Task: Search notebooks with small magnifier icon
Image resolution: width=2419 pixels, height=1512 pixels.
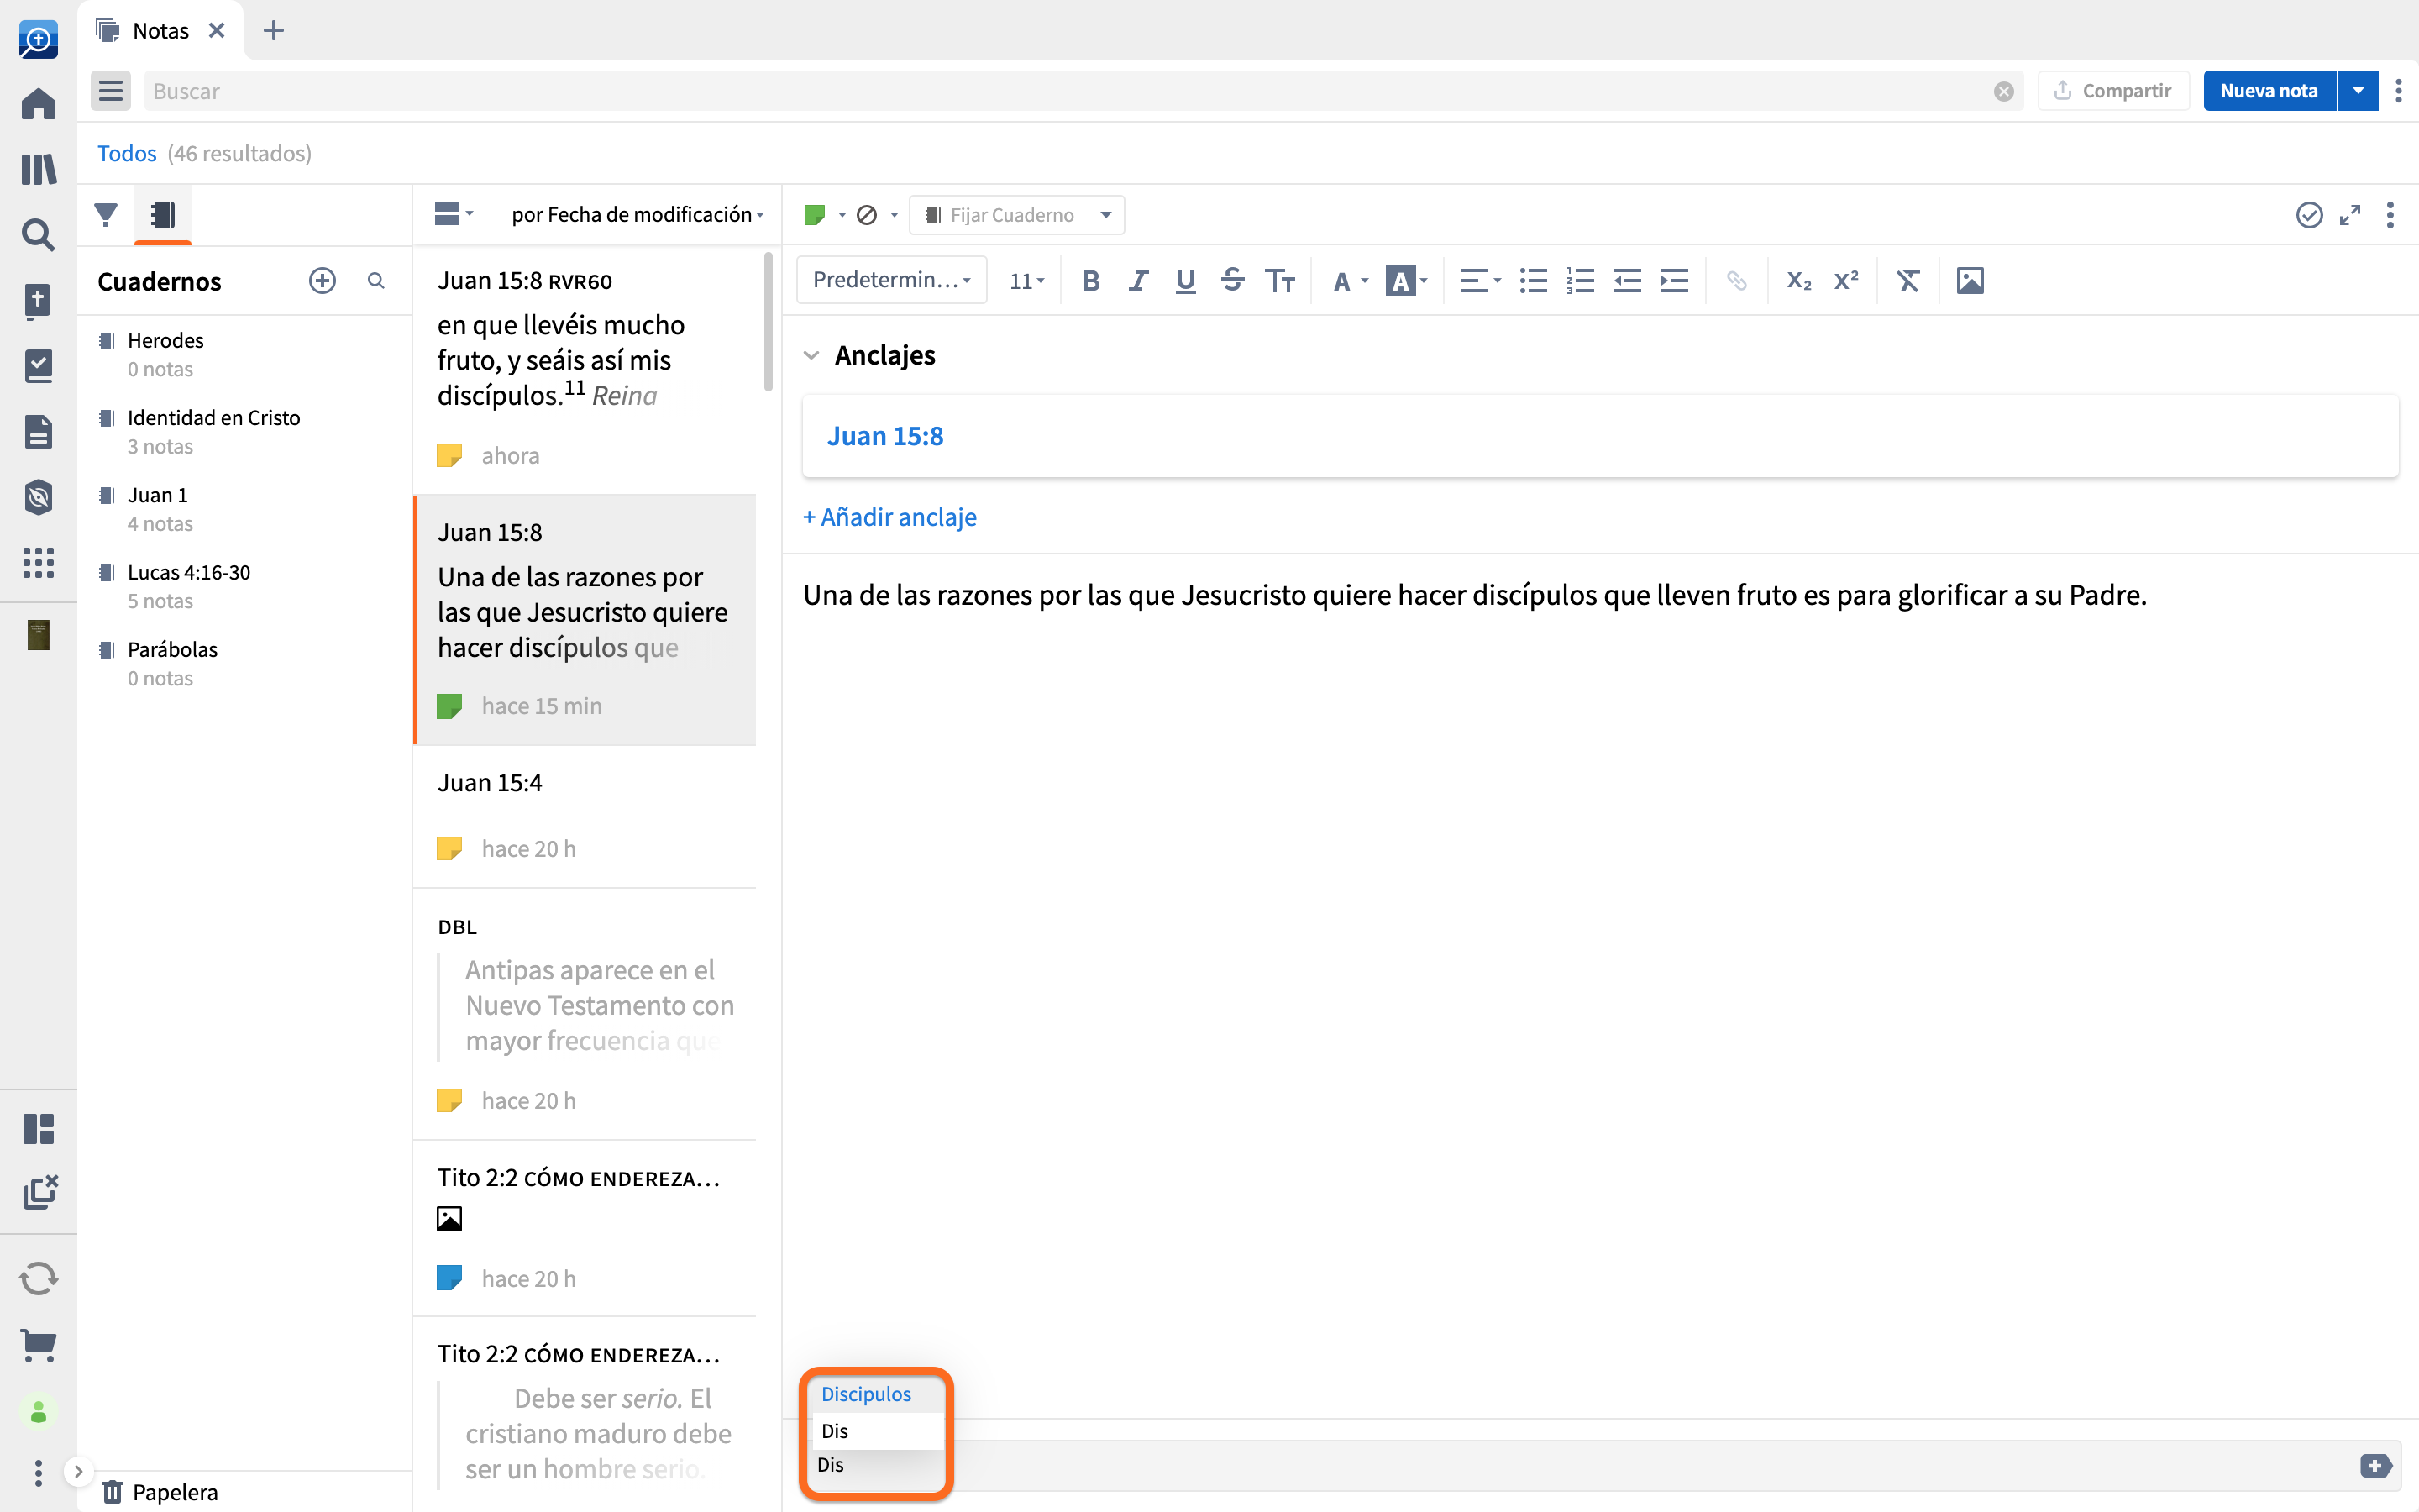Action: (375, 281)
